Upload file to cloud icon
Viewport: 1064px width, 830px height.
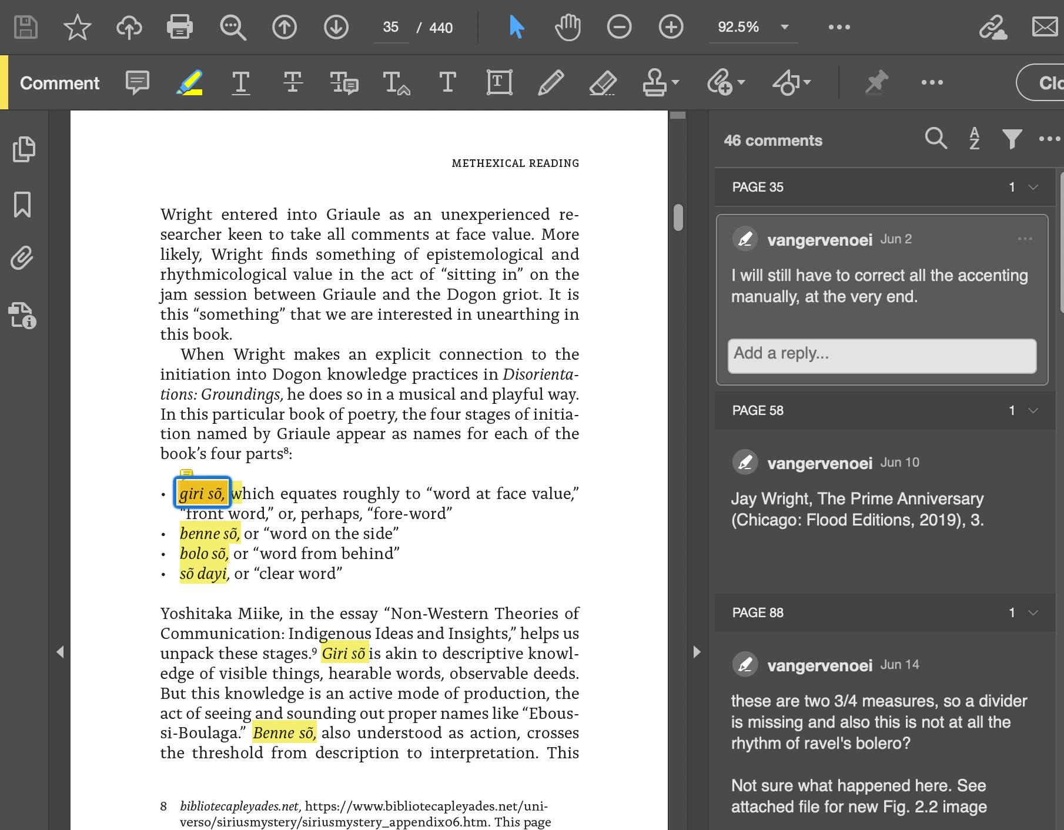click(129, 27)
